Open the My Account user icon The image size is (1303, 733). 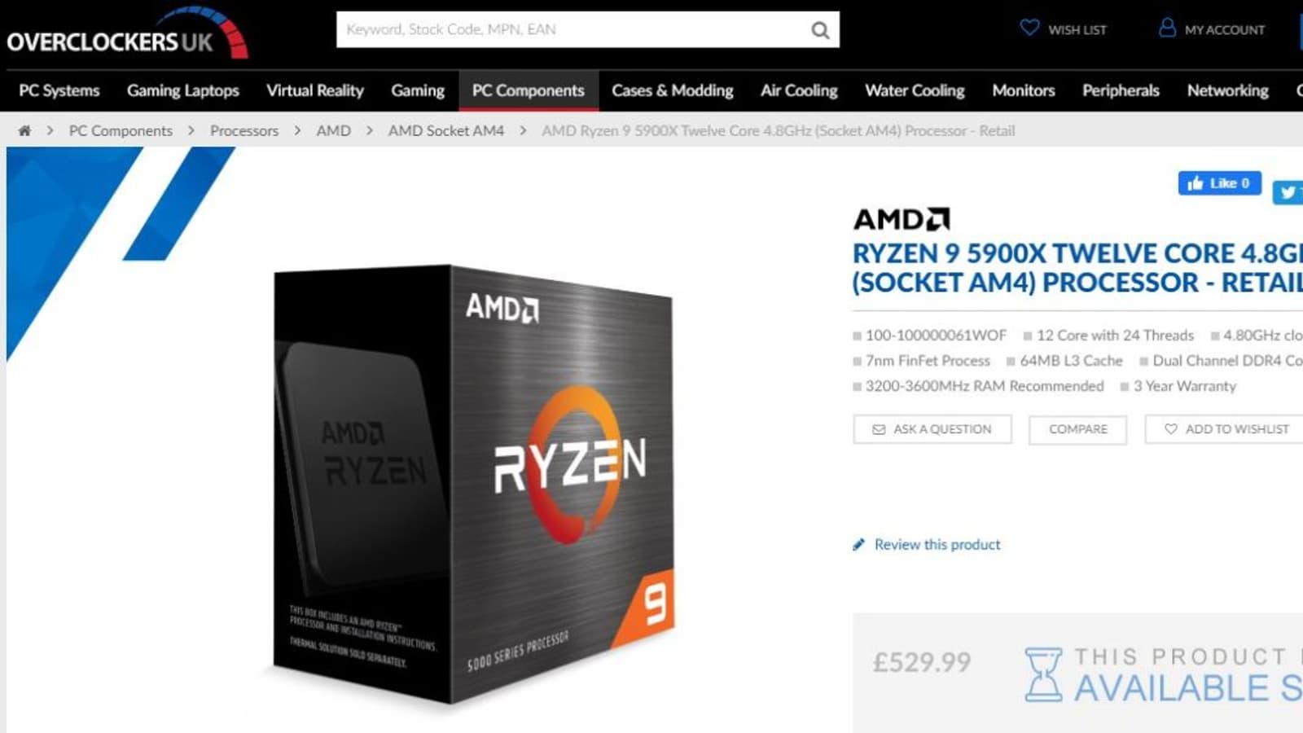coord(1167,28)
